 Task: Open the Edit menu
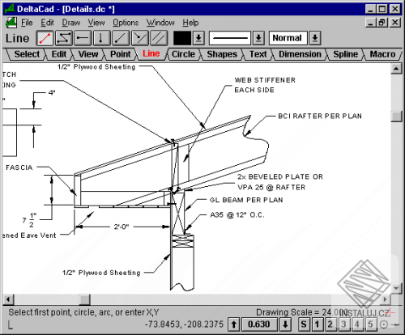[47, 23]
